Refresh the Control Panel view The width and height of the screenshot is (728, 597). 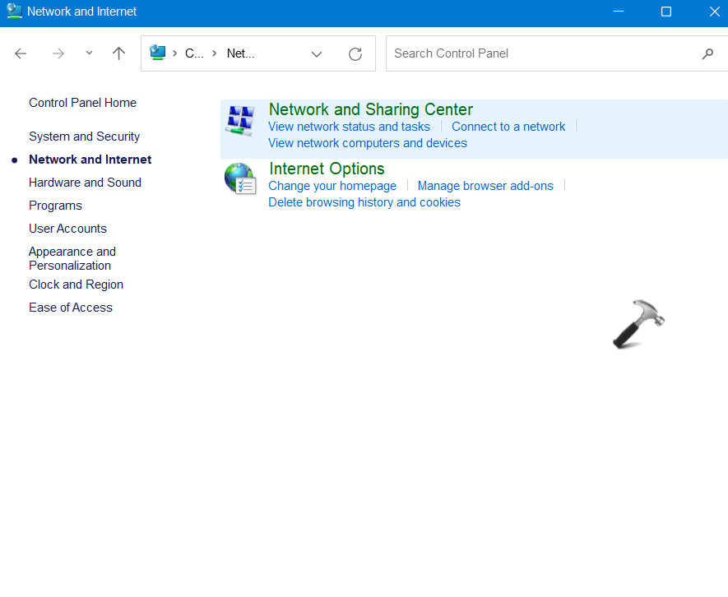[355, 54]
